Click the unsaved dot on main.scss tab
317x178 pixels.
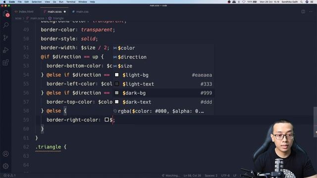pyautogui.click(x=65, y=12)
